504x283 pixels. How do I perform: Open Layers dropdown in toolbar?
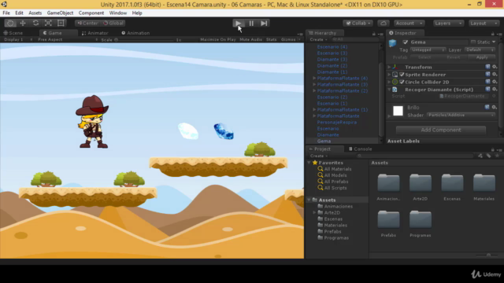coord(448,23)
